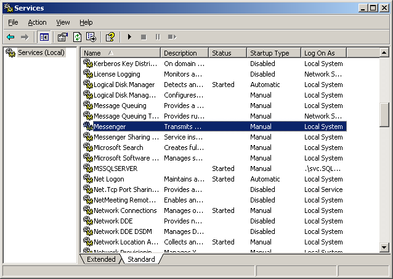The width and height of the screenshot is (393, 279).
Task: Open Properties from the toolbar icon
Action: [63, 37]
